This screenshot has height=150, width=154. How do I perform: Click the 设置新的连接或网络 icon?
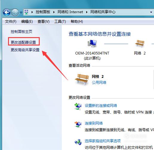[78, 107]
